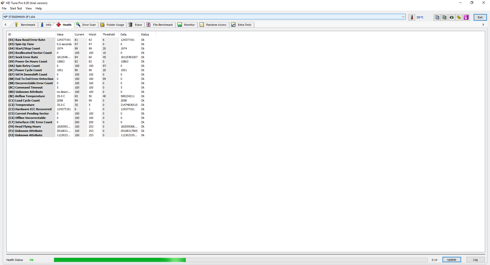Show the Monitor tab
490x265 pixels.
click(x=187, y=25)
